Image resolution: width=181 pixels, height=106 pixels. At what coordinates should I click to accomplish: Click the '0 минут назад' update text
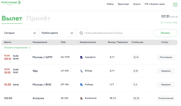(x=171, y=22)
